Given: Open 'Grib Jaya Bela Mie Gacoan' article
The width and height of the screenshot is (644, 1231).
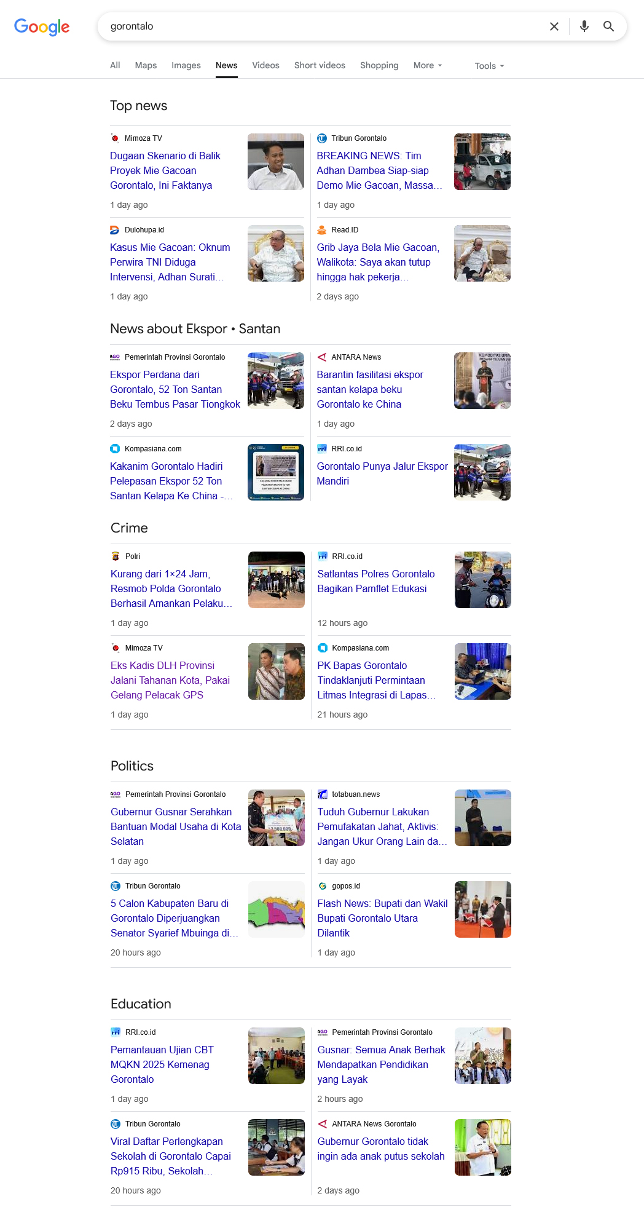Looking at the screenshot, I should coord(378,263).
